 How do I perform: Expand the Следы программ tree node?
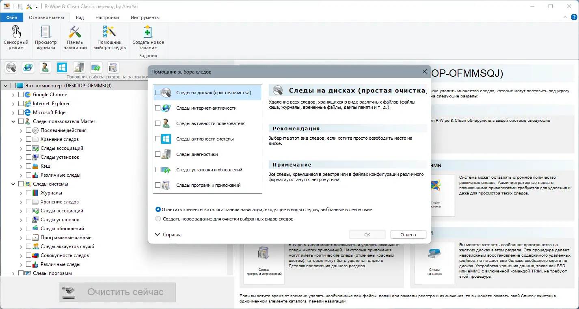click(x=13, y=273)
